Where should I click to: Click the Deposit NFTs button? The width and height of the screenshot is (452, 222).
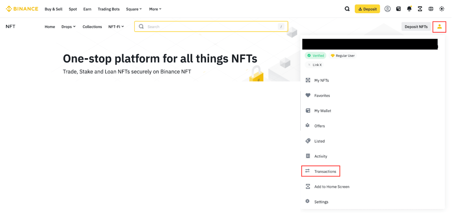[416, 27]
